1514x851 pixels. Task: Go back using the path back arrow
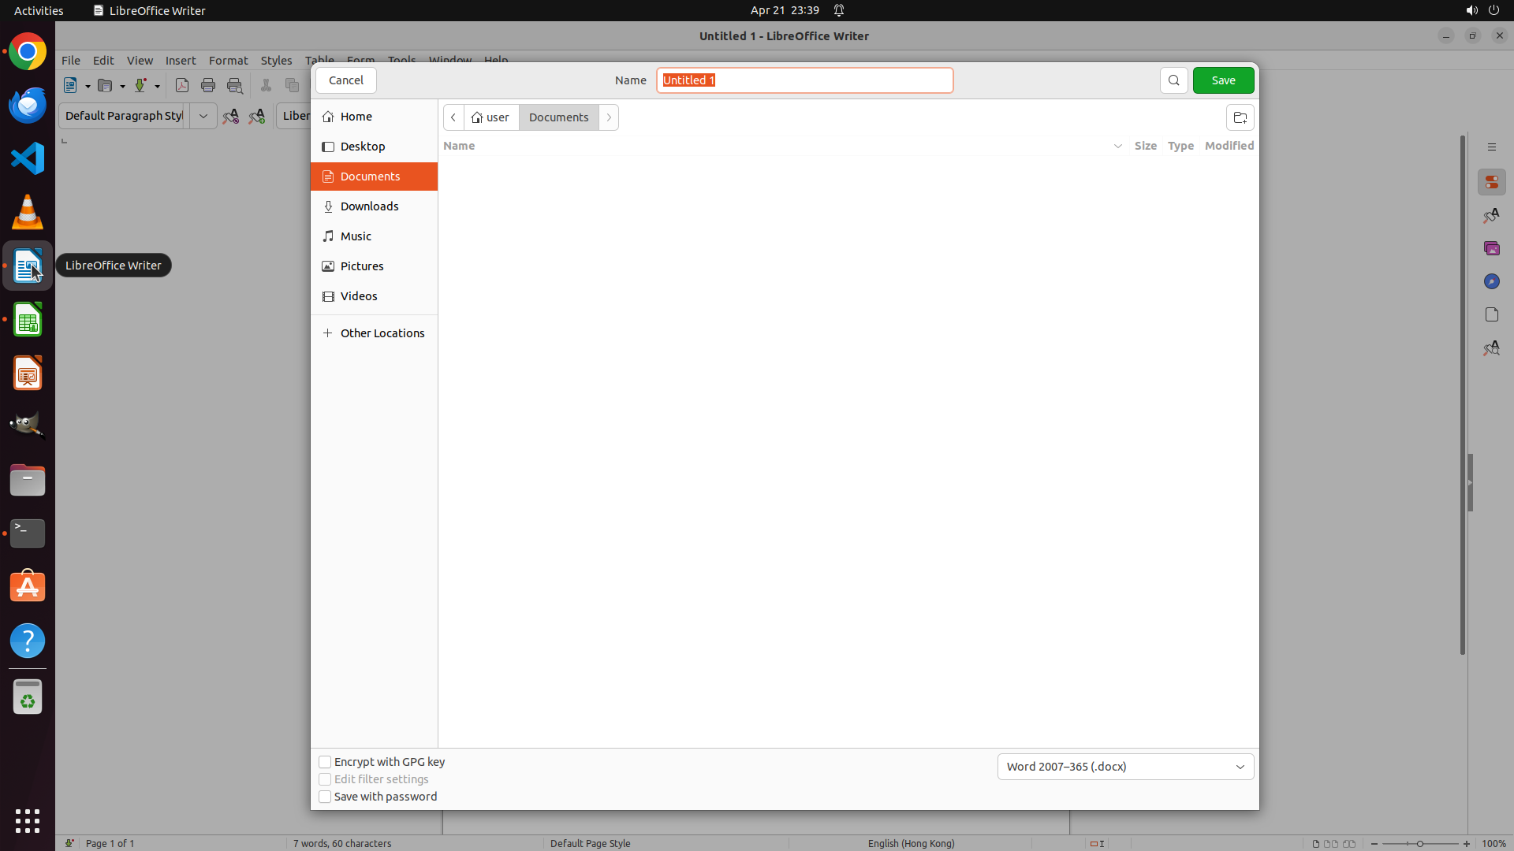pyautogui.click(x=453, y=117)
